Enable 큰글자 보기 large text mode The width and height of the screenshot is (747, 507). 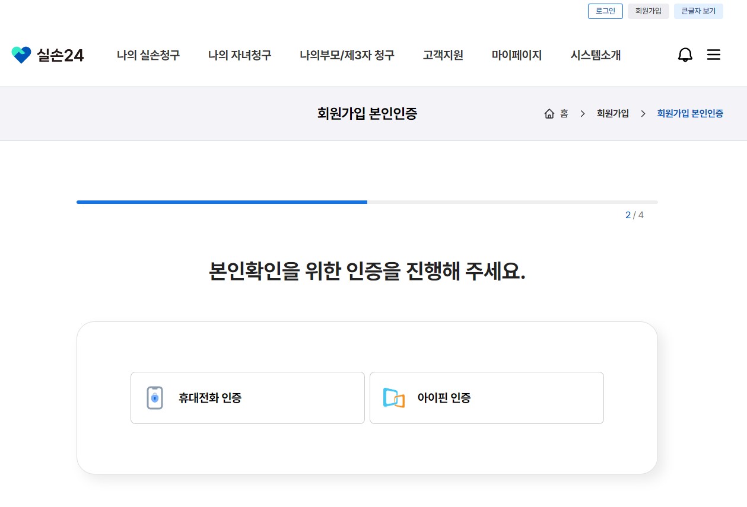[698, 11]
